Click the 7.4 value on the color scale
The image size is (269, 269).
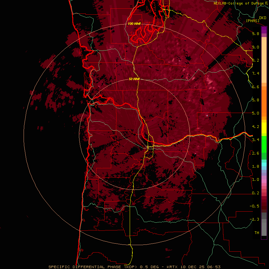pos(256,74)
